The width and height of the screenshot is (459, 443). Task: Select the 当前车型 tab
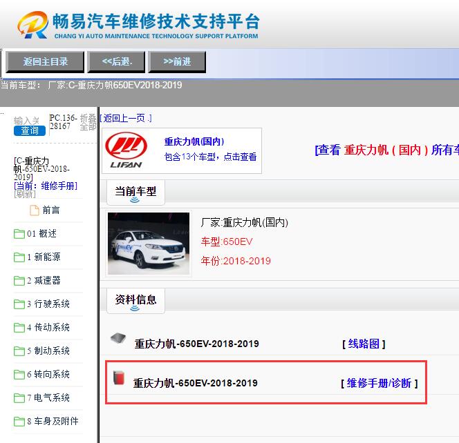(x=135, y=193)
